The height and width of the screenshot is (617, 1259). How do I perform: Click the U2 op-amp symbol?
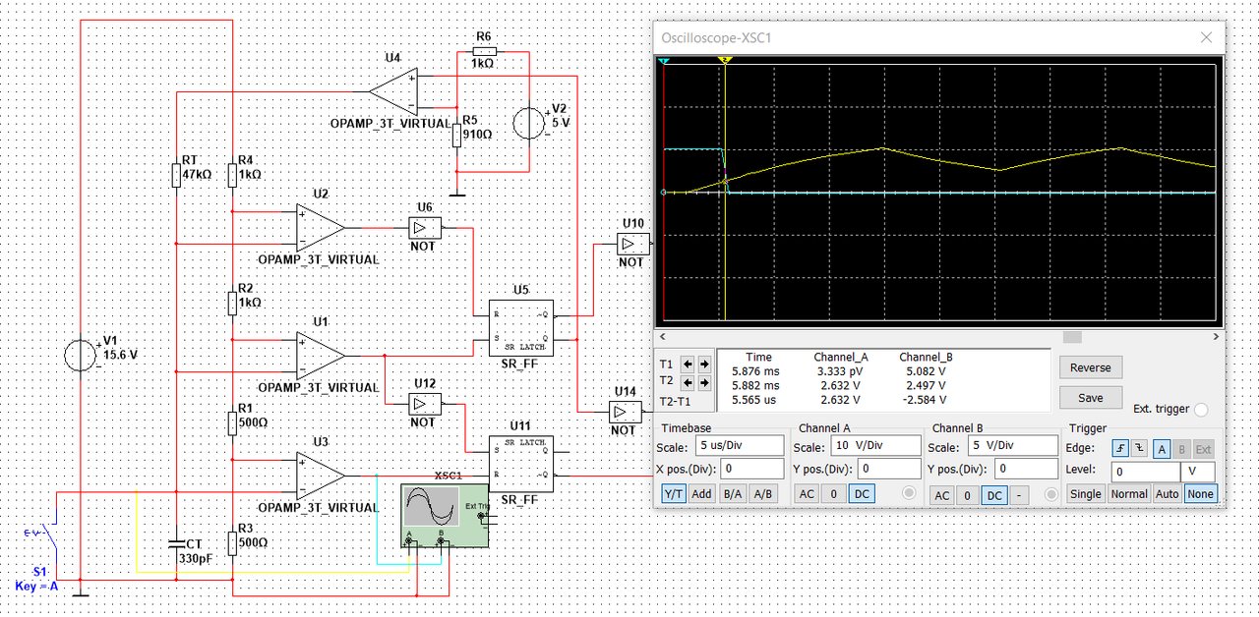click(321, 228)
